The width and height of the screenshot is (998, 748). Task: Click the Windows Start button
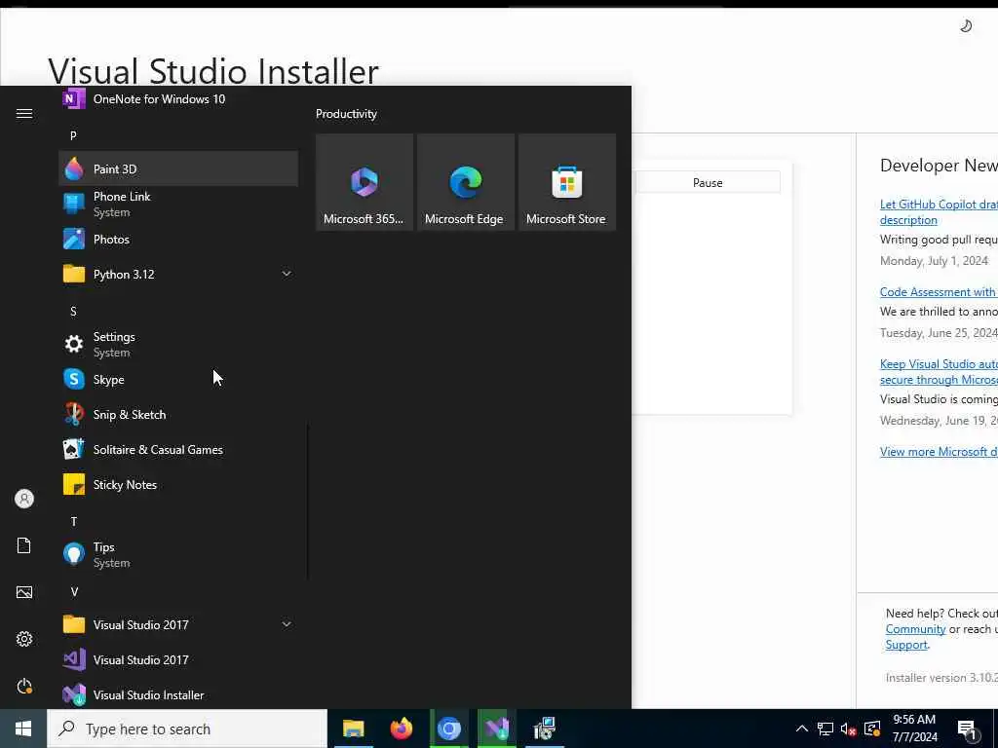(x=23, y=729)
